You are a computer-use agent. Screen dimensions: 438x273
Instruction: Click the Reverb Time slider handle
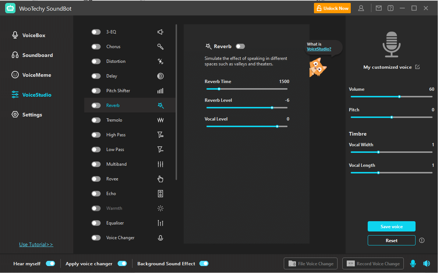(x=219, y=89)
